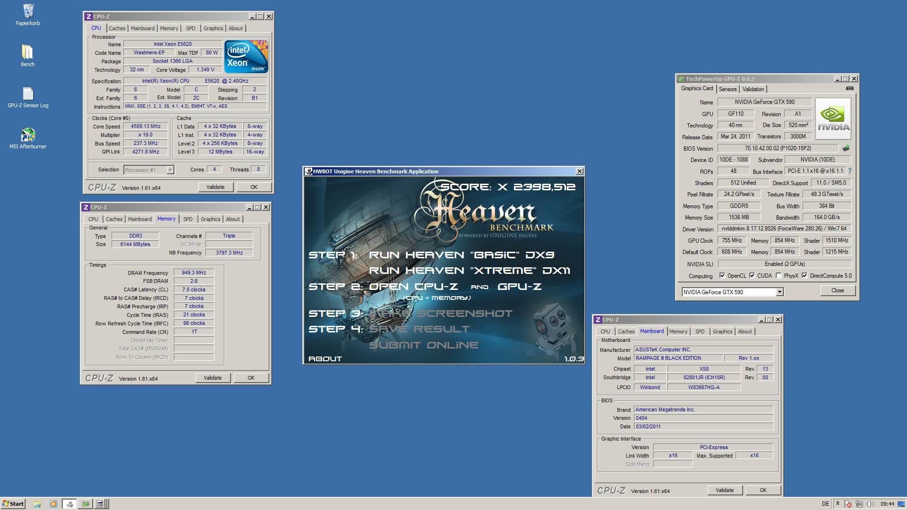This screenshot has height=510, width=907.
Task: Click the Bus Interface question mark icon
Action: (850, 171)
